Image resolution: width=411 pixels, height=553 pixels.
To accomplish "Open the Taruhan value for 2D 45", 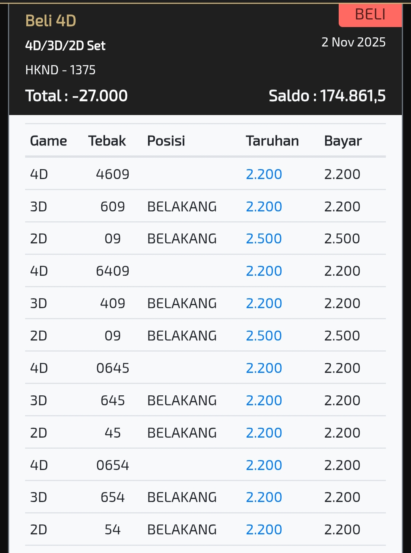I will point(264,433).
